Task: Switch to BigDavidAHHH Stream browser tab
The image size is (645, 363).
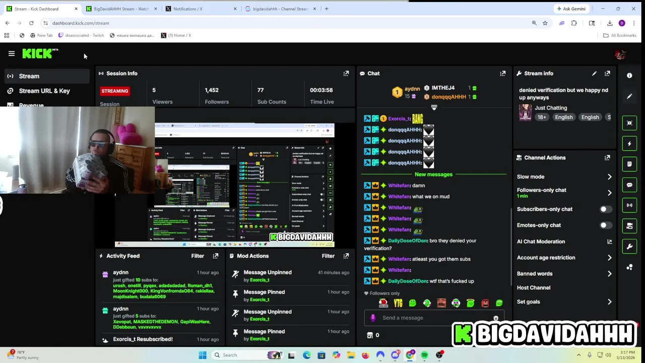Action: pos(121,9)
